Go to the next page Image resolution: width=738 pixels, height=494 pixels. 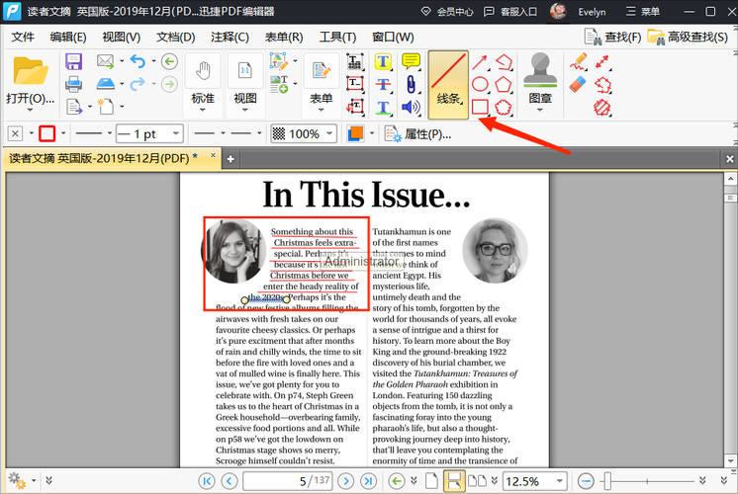point(345,481)
